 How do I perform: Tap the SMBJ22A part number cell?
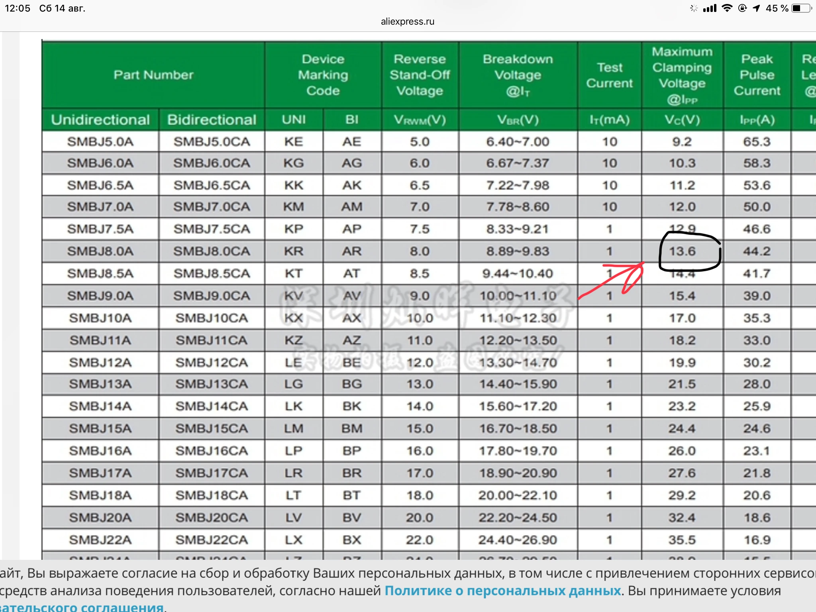pyautogui.click(x=100, y=540)
